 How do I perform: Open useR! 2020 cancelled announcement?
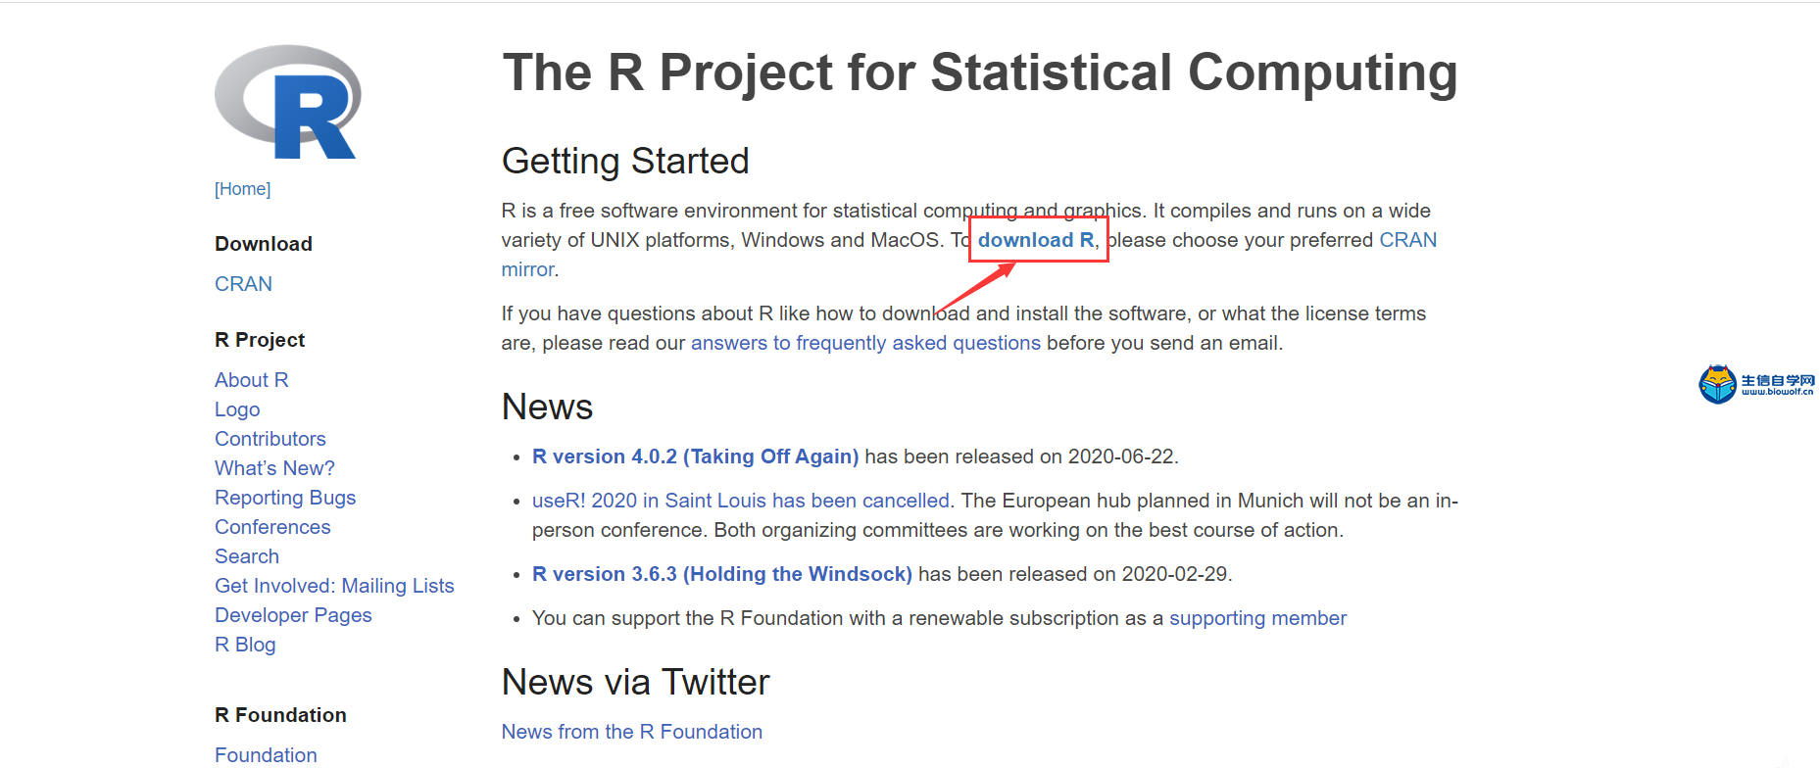click(741, 501)
